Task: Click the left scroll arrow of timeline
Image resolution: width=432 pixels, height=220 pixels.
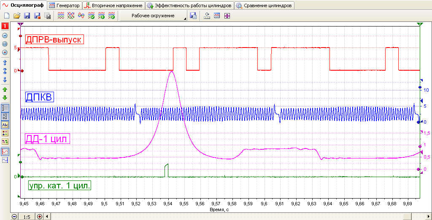Action: pos(47,217)
